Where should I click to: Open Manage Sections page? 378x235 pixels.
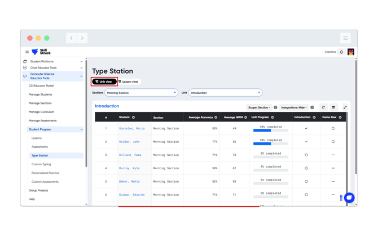40,103
